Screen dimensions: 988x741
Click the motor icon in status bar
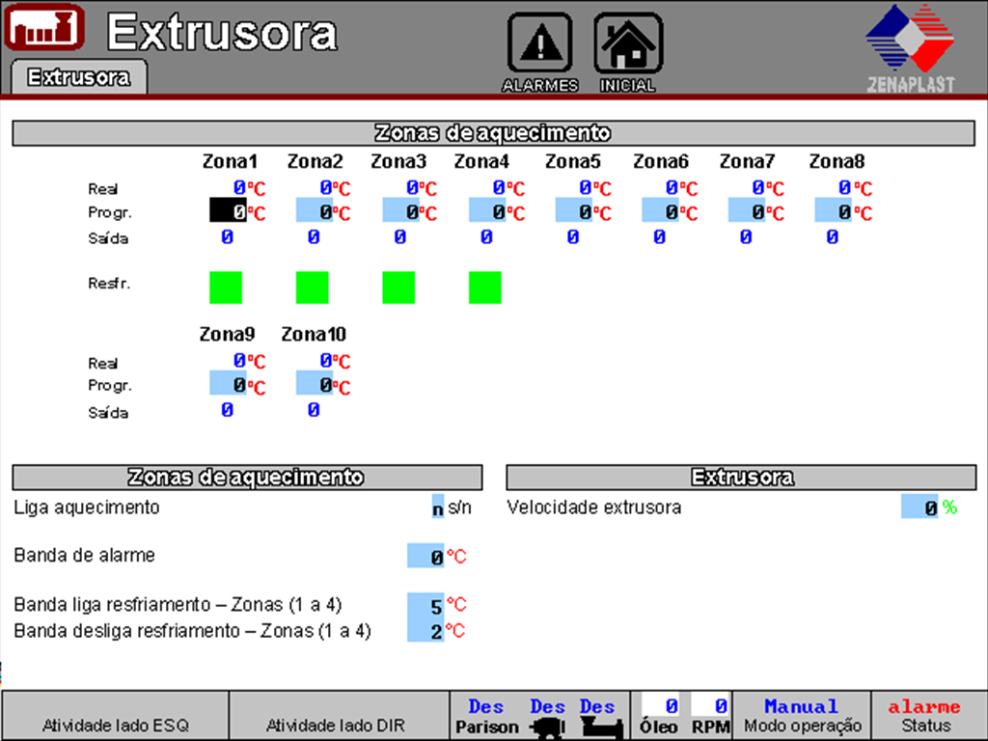click(x=547, y=726)
